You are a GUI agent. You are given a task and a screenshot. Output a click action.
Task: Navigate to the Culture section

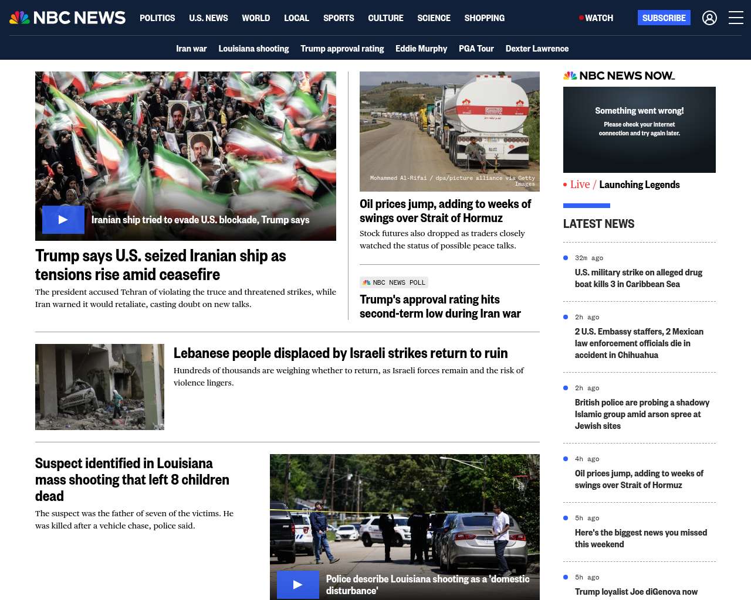(385, 18)
